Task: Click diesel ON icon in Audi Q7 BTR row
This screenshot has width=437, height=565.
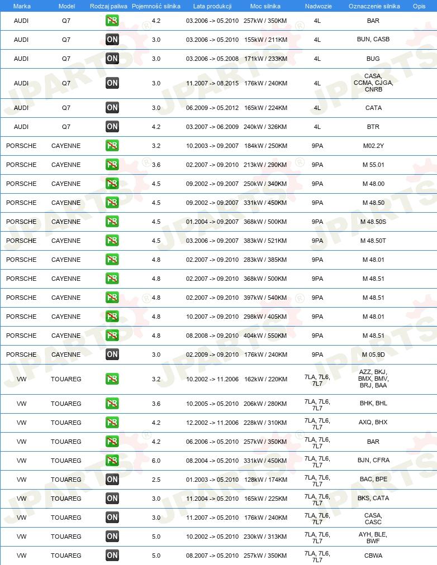Action: tap(112, 127)
